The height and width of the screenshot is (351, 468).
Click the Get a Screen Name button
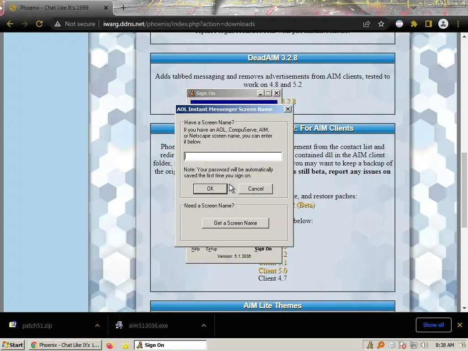235,223
